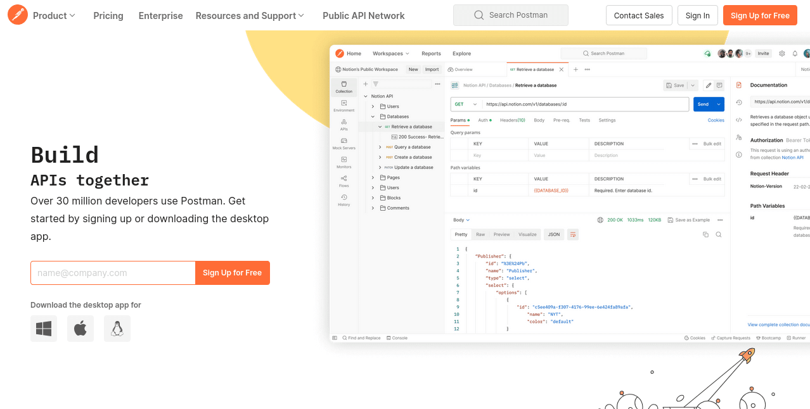Open the History sidebar panel

click(344, 198)
